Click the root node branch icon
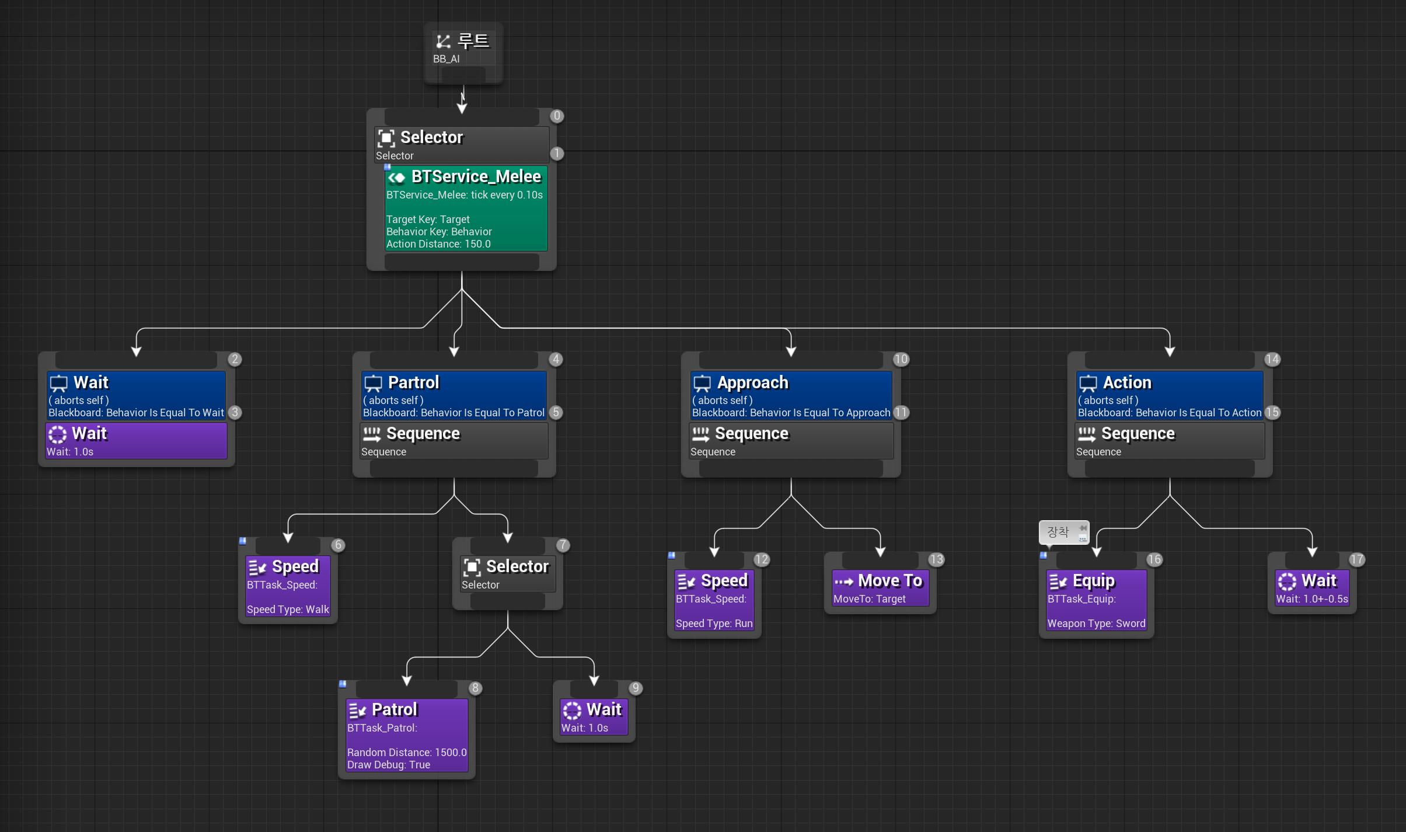This screenshot has width=1406, height=832. 443,41
